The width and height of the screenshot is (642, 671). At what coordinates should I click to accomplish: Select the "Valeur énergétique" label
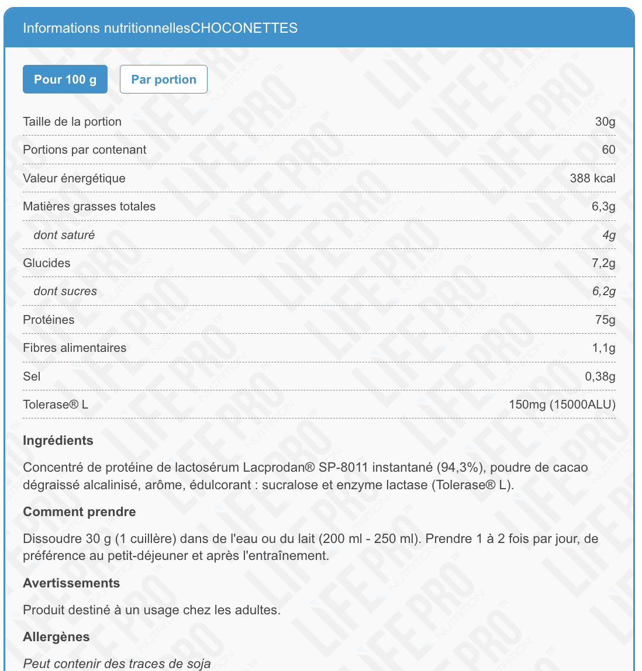click(x=74, y=178)
